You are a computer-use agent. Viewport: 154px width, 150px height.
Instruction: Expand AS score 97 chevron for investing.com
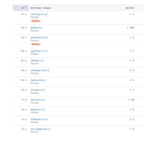pos(26,15)
